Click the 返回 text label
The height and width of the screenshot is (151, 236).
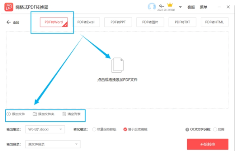16,23
